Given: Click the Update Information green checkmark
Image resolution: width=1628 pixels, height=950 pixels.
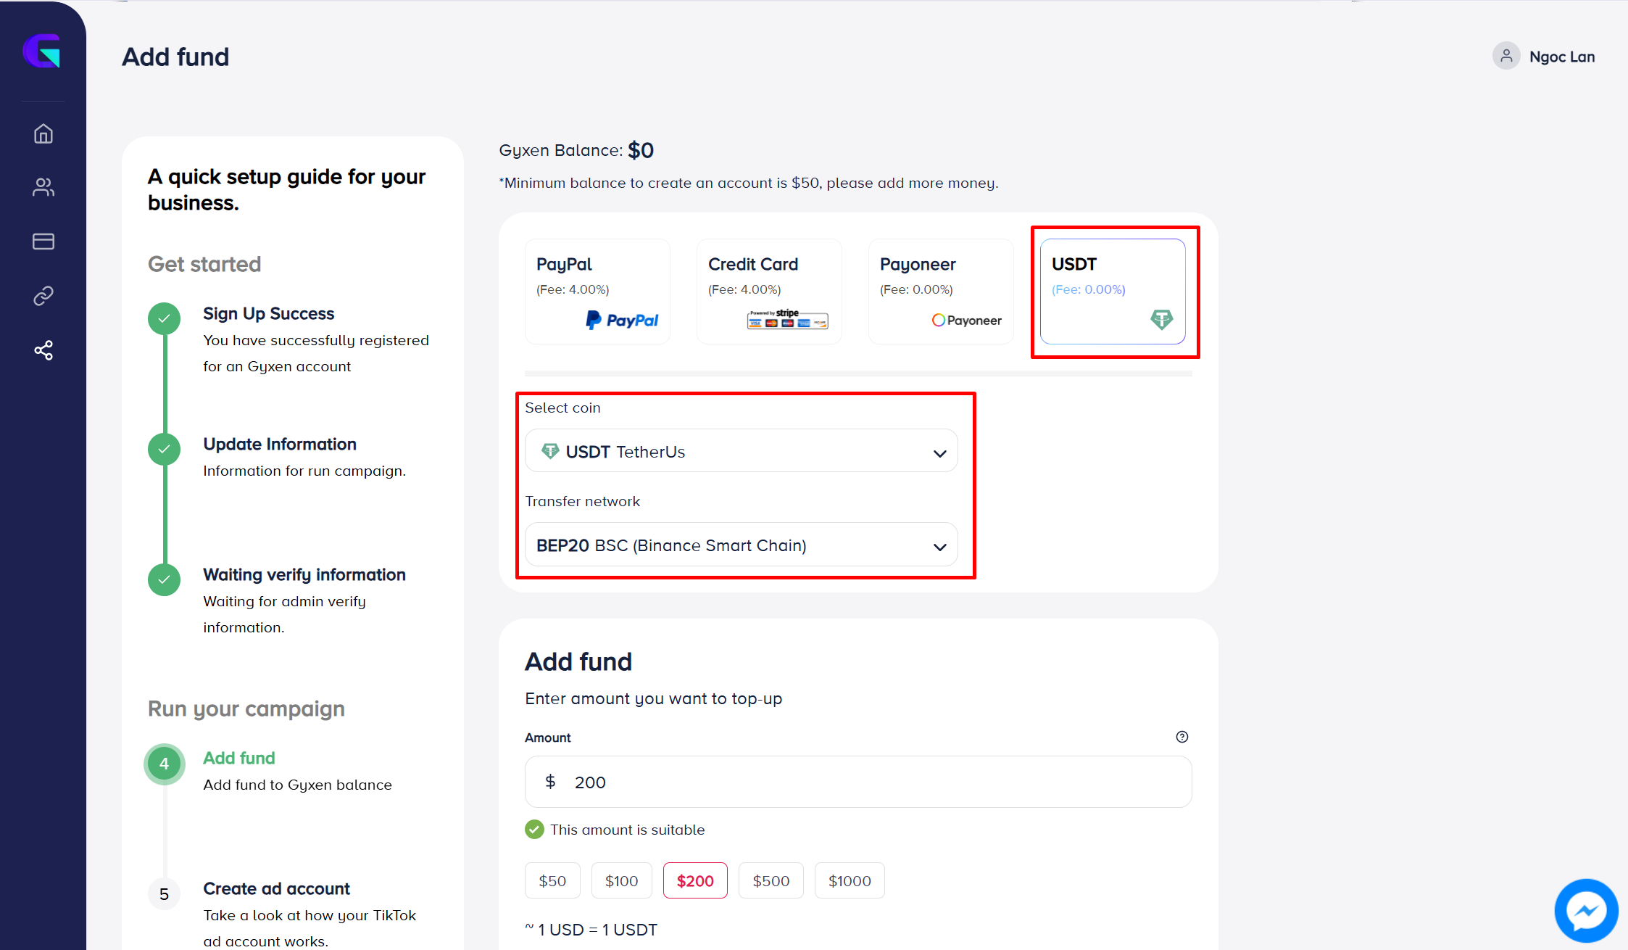Looking at the screenshot, I should click(165, 449).
